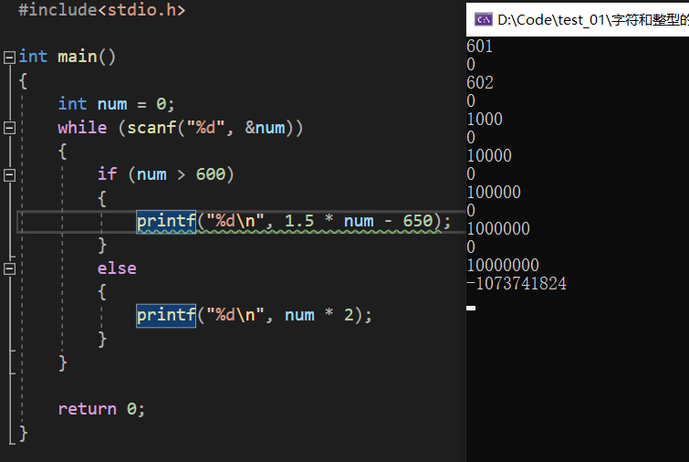Click the 10000 line in console output
The image size is (689, 462).
[x=489, y=155]
